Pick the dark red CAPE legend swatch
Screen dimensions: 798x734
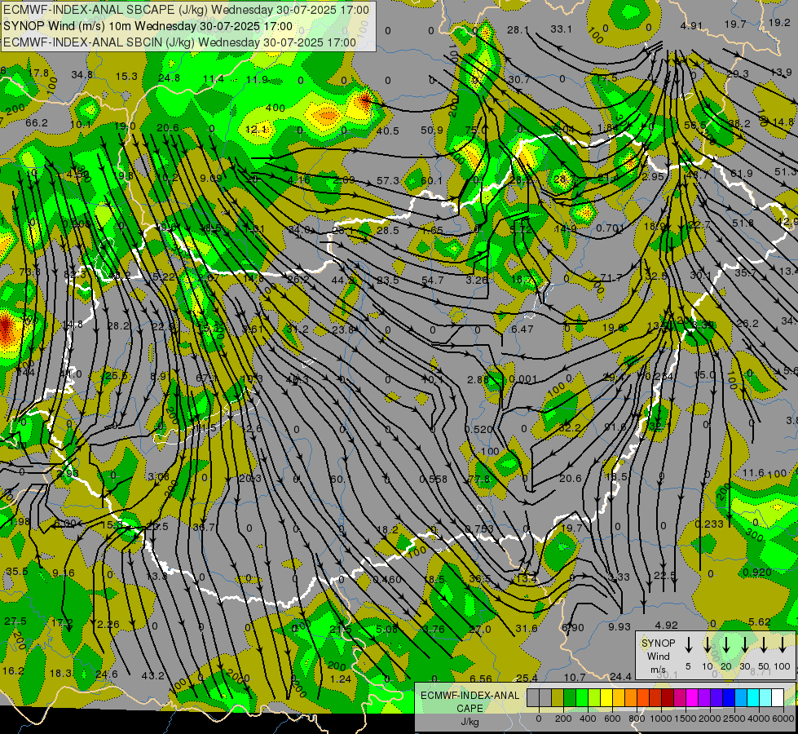(x=668, y=697)
